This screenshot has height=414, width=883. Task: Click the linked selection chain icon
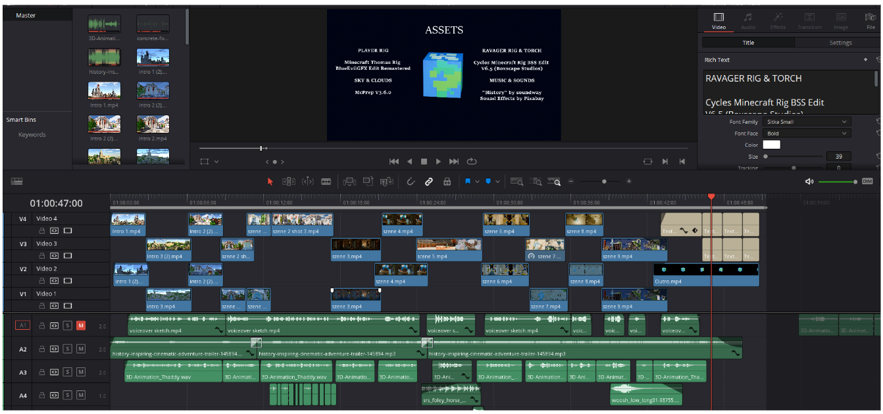tap(429, 182)
